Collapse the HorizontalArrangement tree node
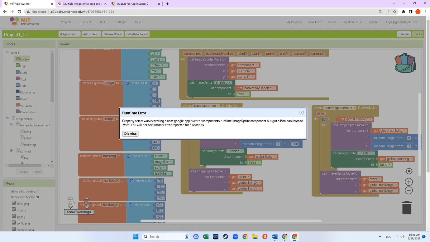Image resolution: width=430 pixels, height=242 pixels. [12, 125]
